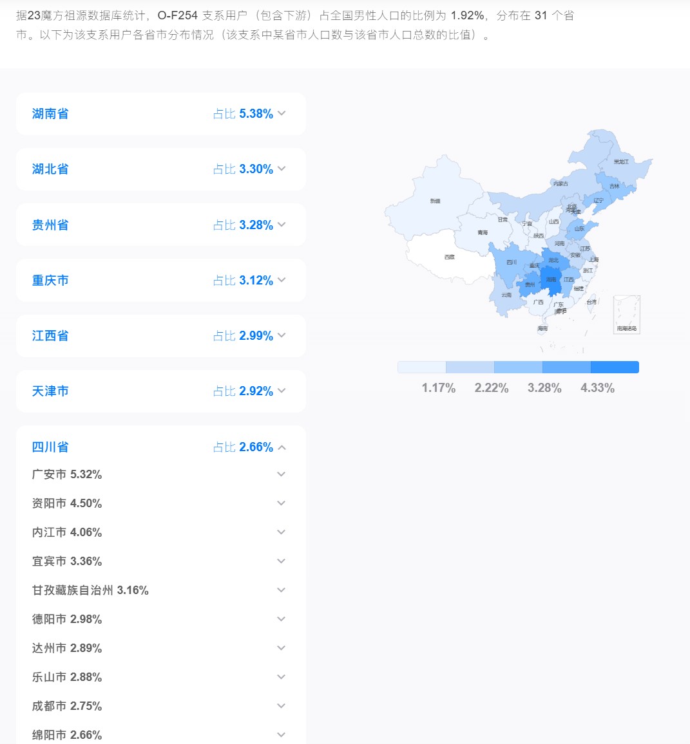This screenshot has width=690, height=744.
Task: Expand 甘孜藏族自治州 3.16% arrow
Action: (x=281, y=590)
